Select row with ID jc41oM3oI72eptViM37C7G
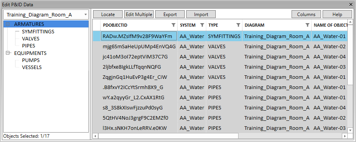This screenshot has height=142, width=356. pos(220,56)
